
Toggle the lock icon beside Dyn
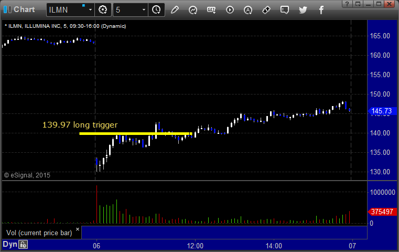(x=24, y=245)
